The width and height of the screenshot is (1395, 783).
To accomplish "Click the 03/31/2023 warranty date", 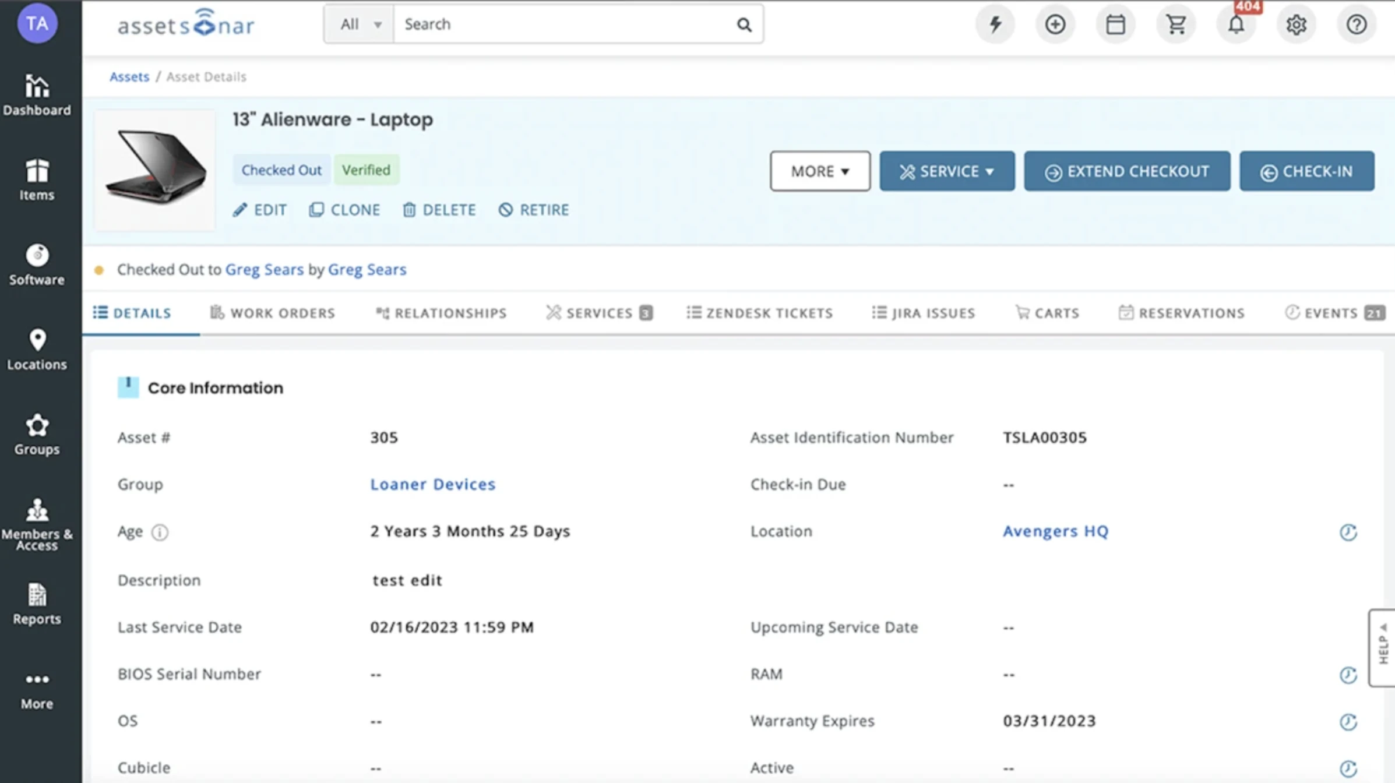I will click(1049, 721).
